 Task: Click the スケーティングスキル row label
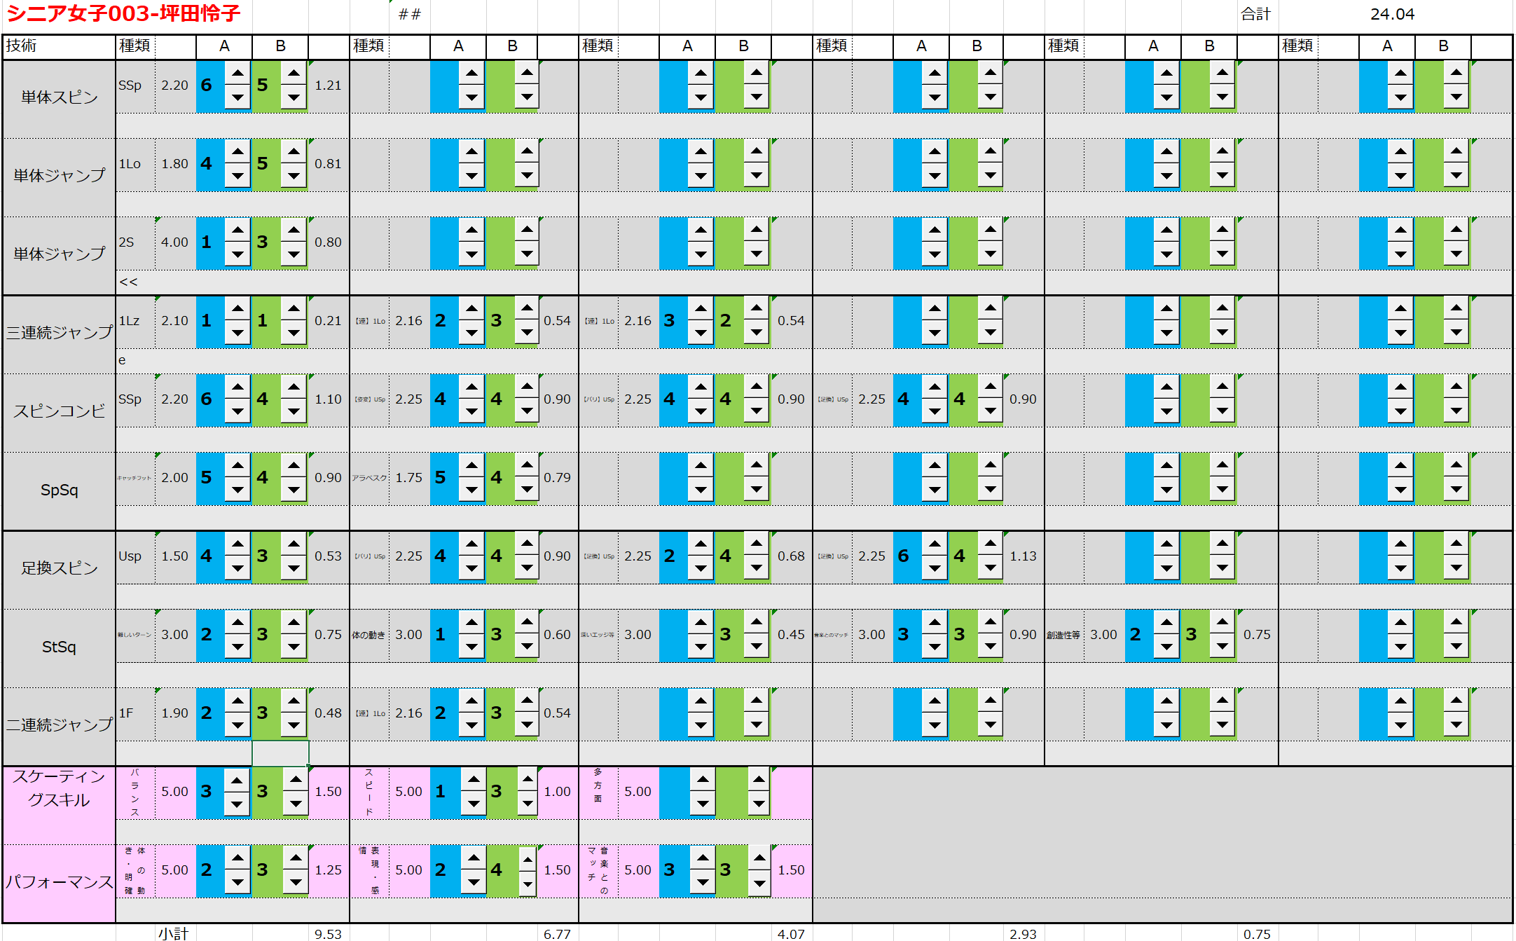click(x=59, y=789)
